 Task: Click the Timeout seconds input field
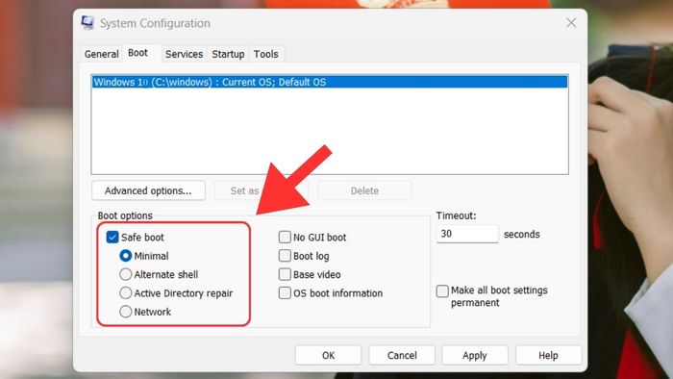467,234
